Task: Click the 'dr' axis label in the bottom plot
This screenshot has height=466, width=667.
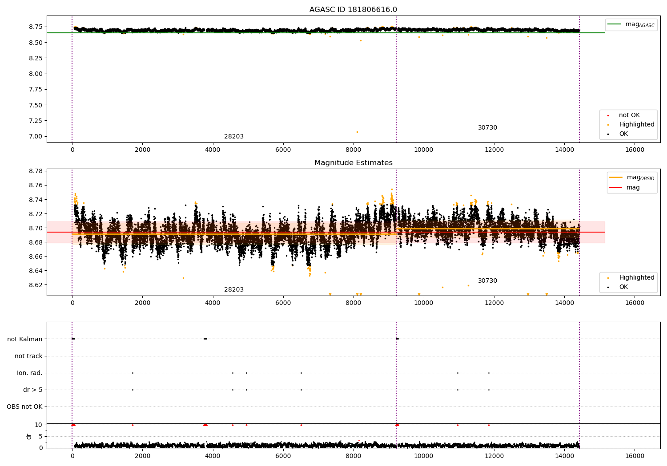Action: (x=29, y=436)
